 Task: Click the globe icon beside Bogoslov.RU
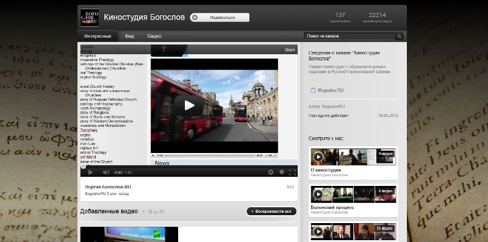[x=313, y=90]
